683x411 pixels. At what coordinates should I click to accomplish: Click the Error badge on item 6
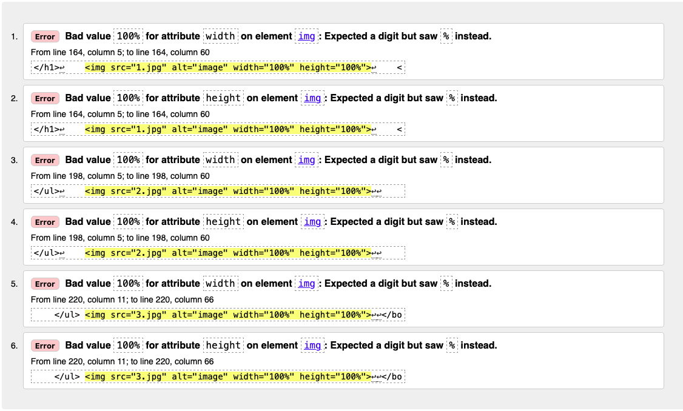click(x=45, y=346)
